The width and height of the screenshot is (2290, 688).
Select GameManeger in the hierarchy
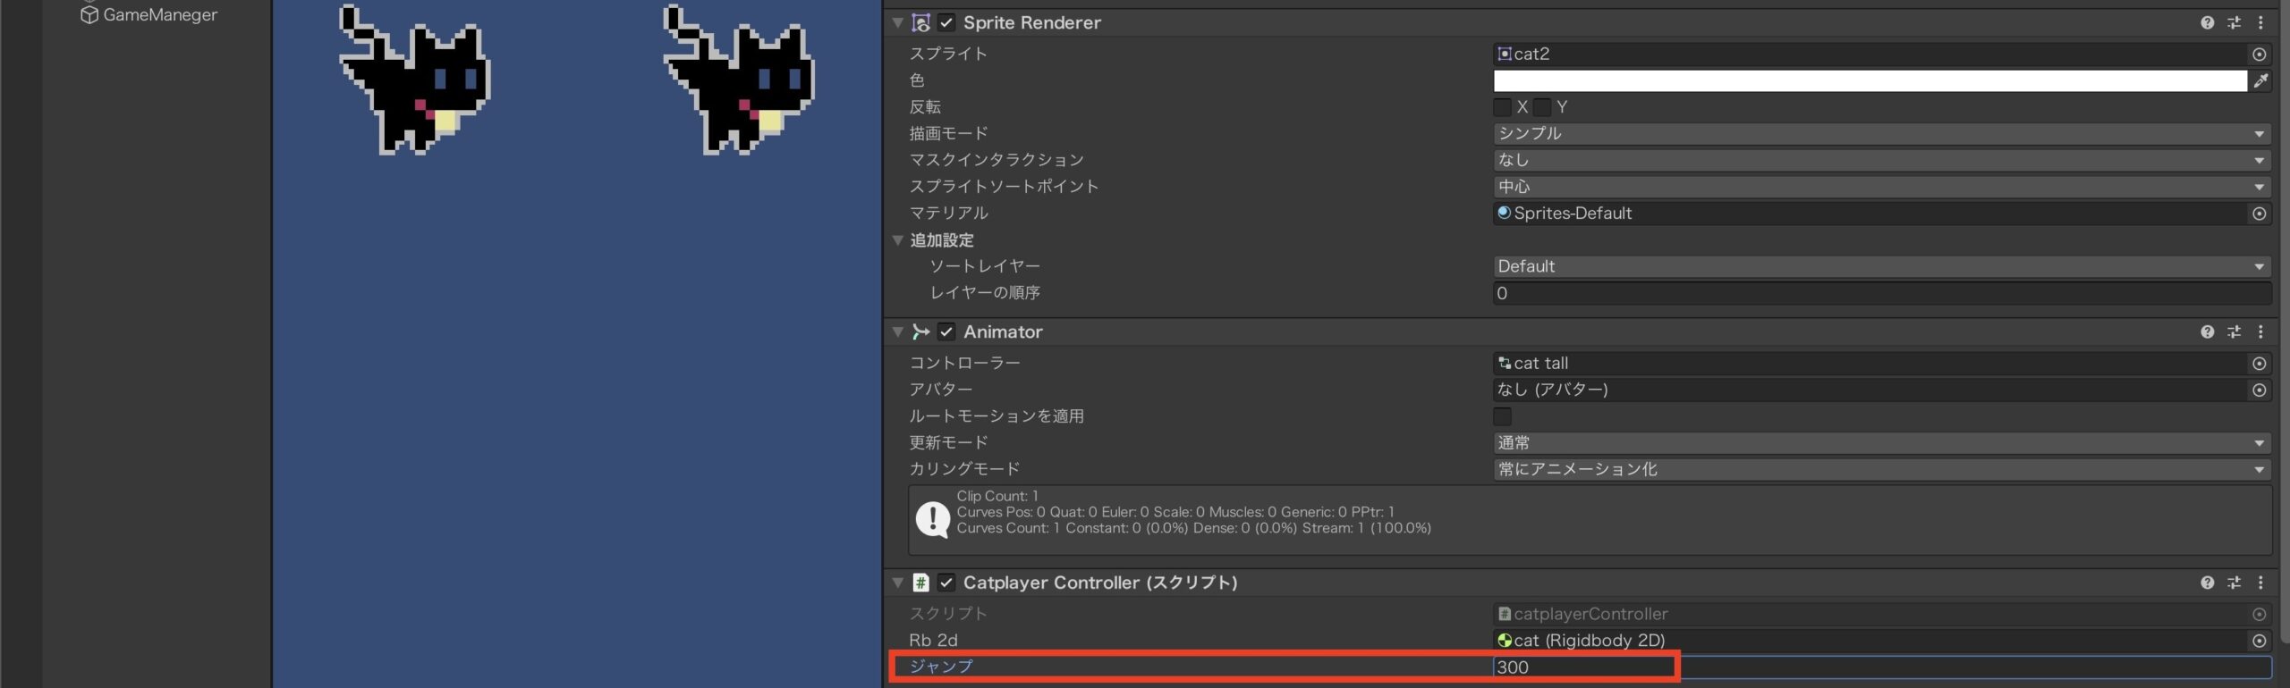click(x=160, y=15)
